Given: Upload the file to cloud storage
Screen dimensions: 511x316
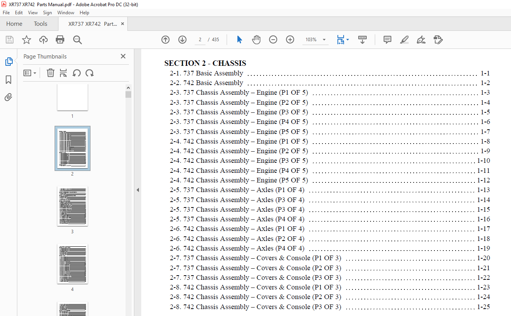Looking at the screenshot, I should 43,40.
